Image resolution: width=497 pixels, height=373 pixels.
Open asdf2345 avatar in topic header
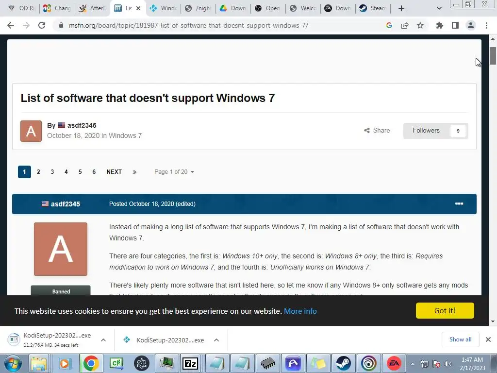31,131
